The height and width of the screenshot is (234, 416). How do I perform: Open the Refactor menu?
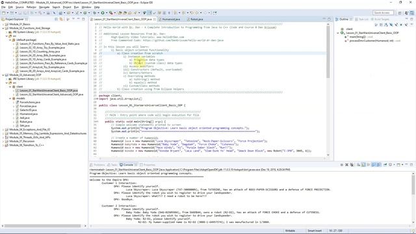coord(31,7)
